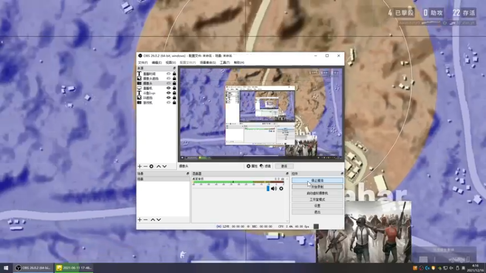Open 滤镜 filters for the selected source

(265, 166)
